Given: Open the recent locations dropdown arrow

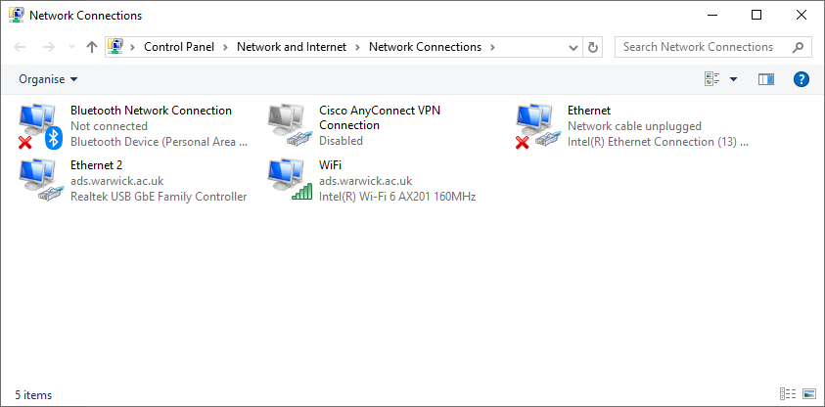Looking at the screenshot, I should [71, 47].
